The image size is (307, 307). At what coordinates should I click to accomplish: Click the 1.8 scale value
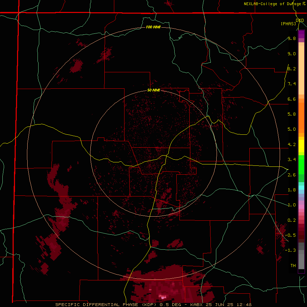click(292, 190)
